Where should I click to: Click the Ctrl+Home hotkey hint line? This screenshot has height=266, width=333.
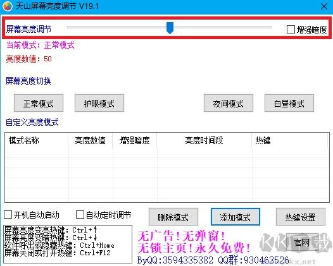point(60,245)
